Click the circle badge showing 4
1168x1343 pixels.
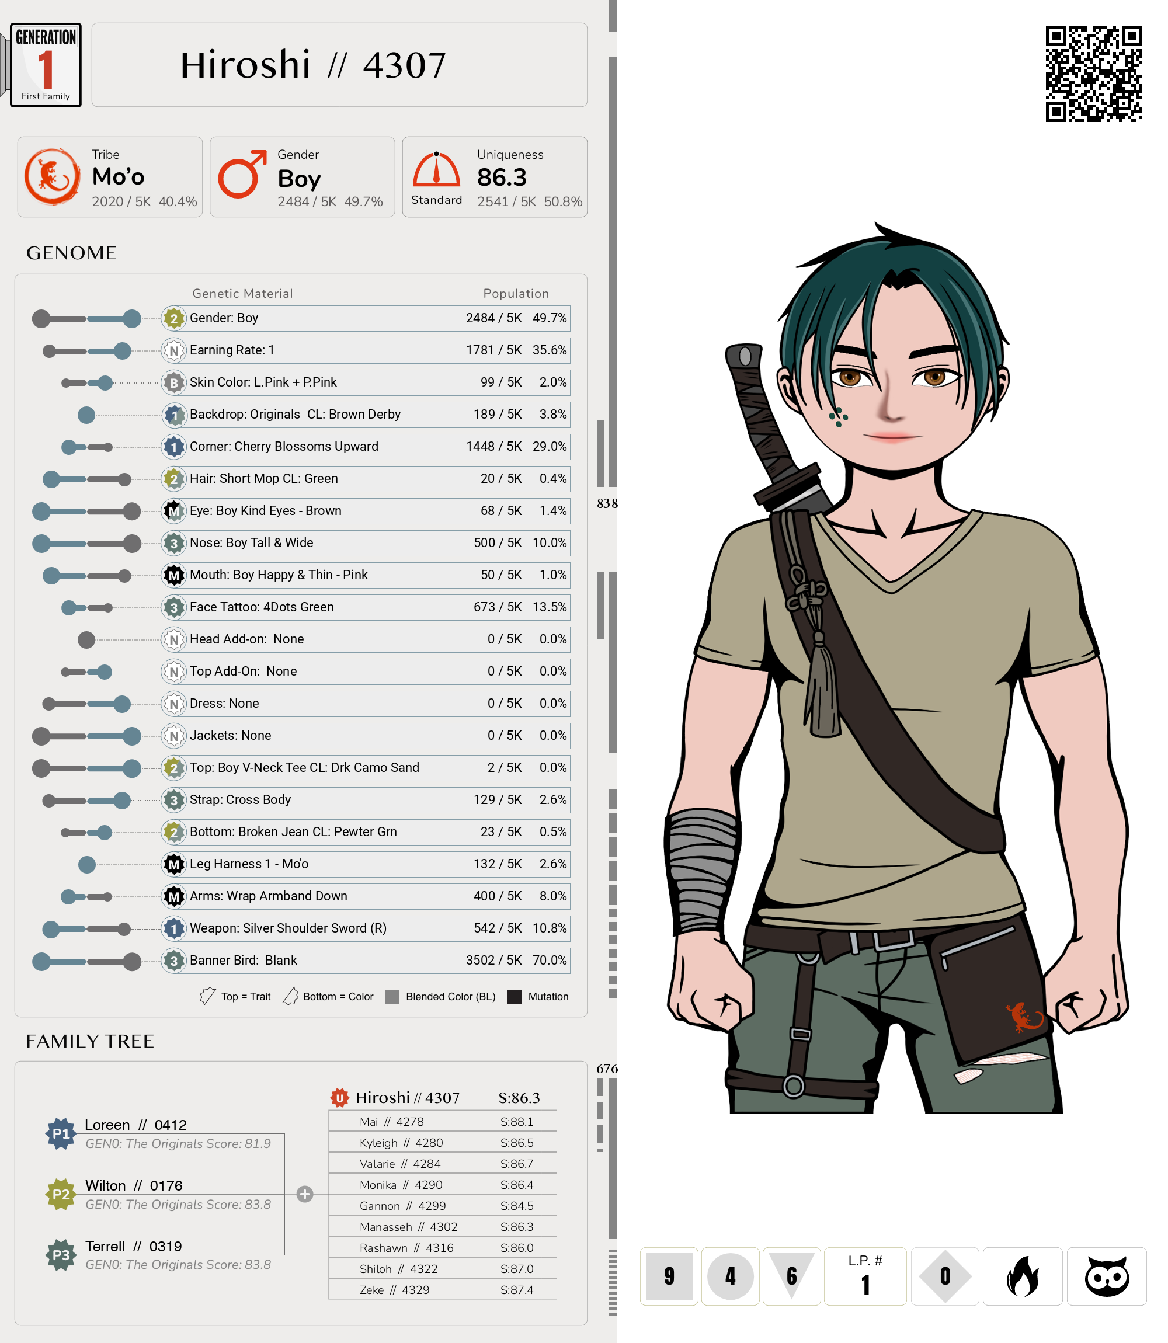(x=730, y=1275)
